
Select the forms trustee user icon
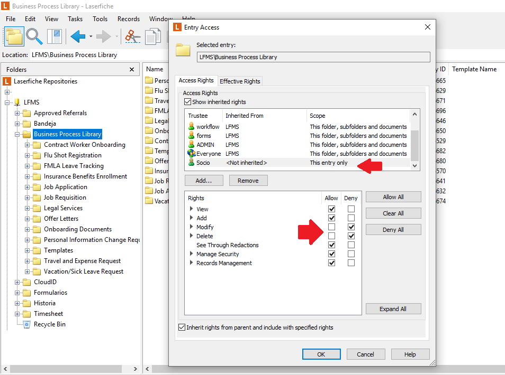(x=192, y=135)
